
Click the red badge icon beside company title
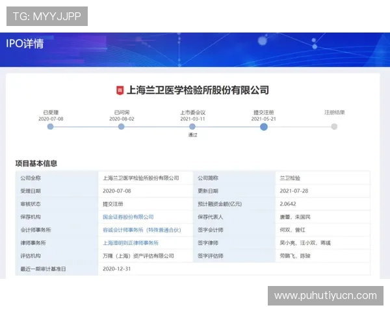pyautogui.click(x=120, y=90)
